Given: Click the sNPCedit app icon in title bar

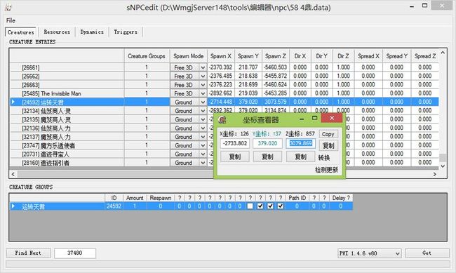Looking at the screenshot, I should [x=8, y=7].
